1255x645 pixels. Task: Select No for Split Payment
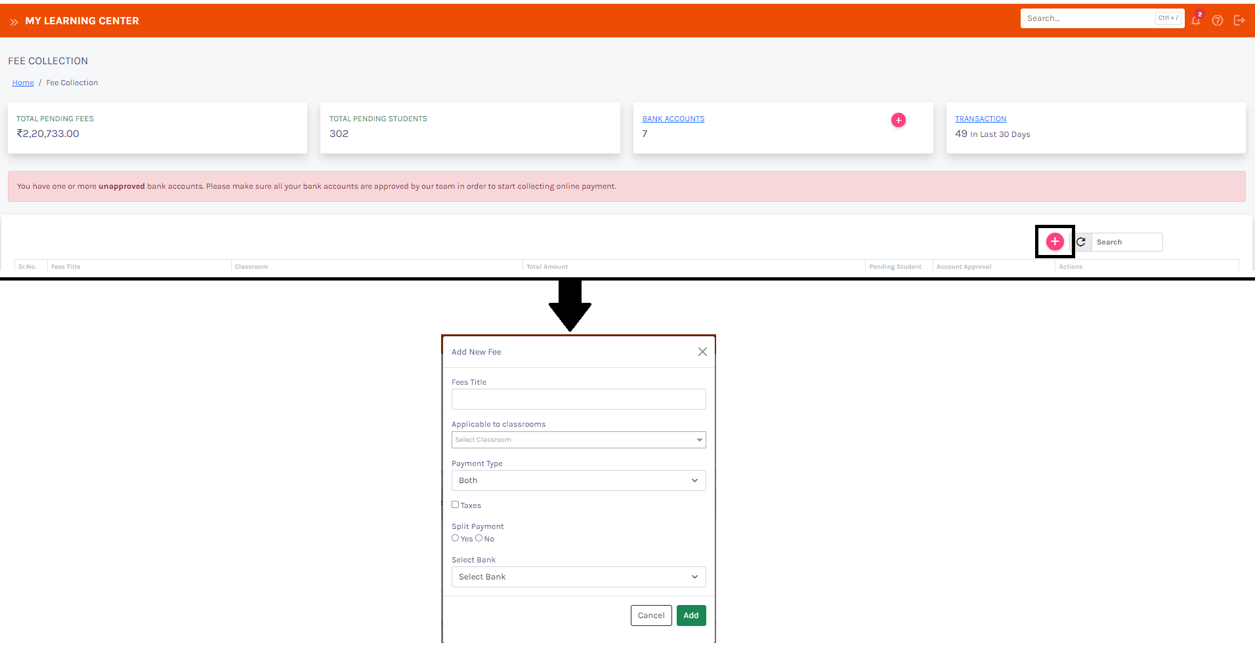(x=479, y=538)
